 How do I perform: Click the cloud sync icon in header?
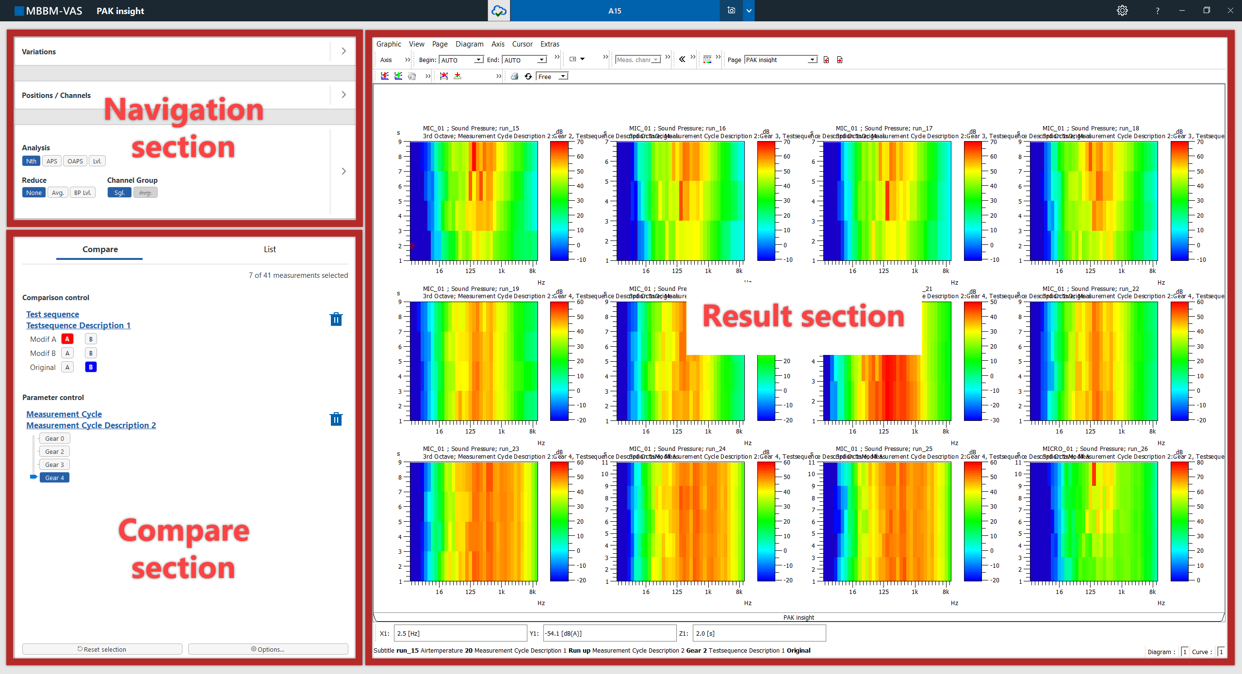(499, 11)
